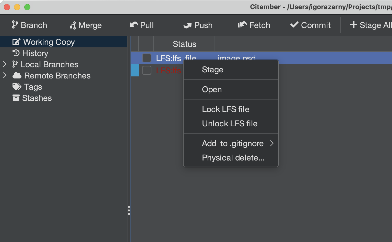
Task: Click the Commit toolbar button label
Action: (x=316, y=25)
